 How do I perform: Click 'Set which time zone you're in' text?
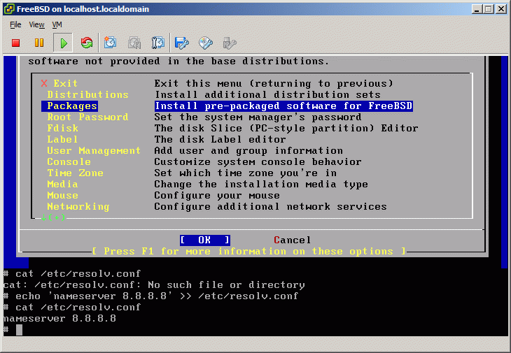(246, 173)
